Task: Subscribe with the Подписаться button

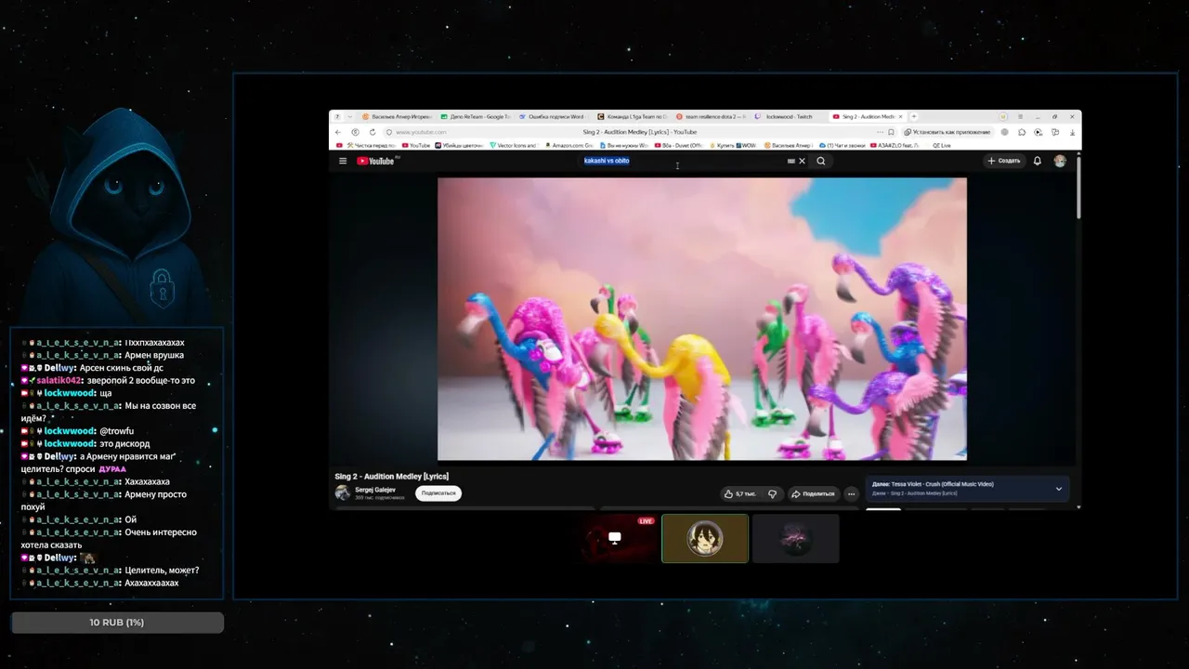Action: pos(438,493)
